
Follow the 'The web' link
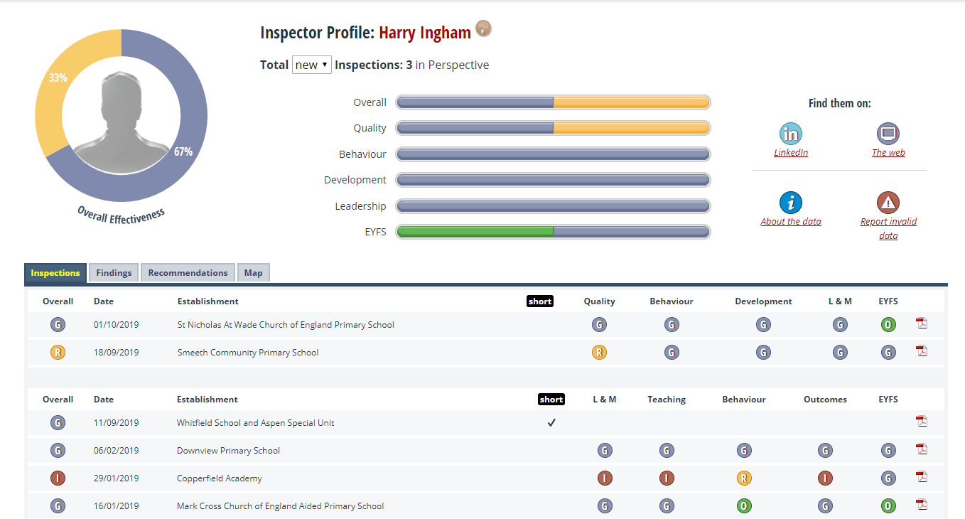pos(888,153)
